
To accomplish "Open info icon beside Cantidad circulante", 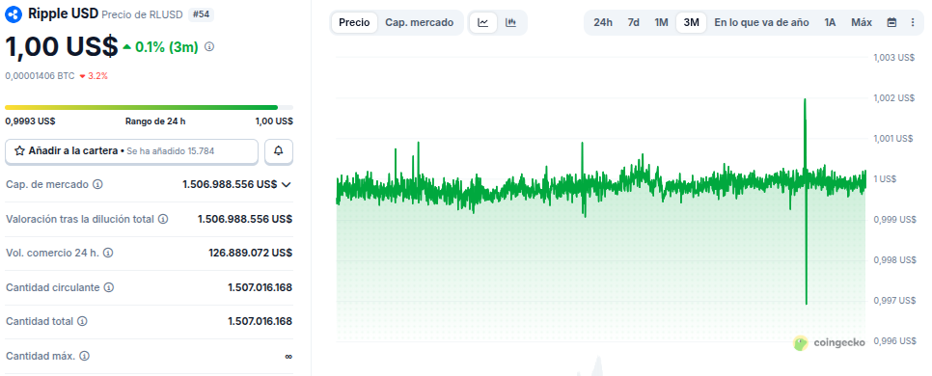I will click(109, 287).
